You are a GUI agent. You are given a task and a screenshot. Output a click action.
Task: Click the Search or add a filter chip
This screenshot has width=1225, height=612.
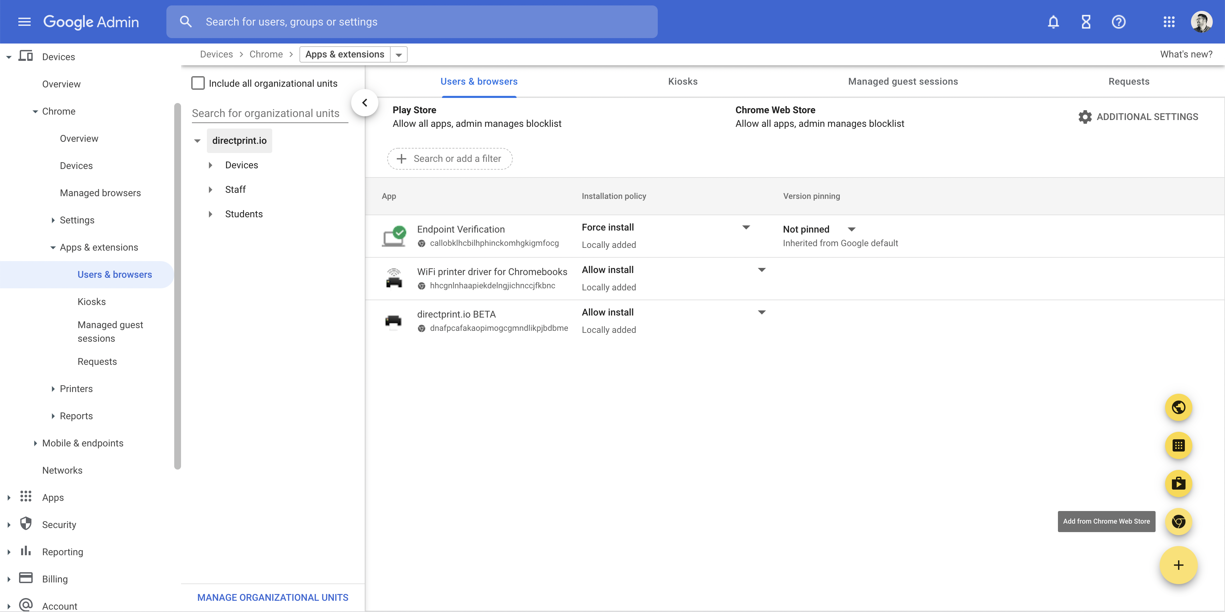click(x=450, y=159)
